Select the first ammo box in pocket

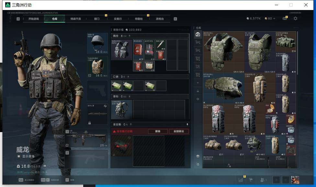117,86
